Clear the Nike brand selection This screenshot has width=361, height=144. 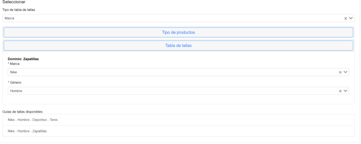pyautogui.click(x=340, y=72)
